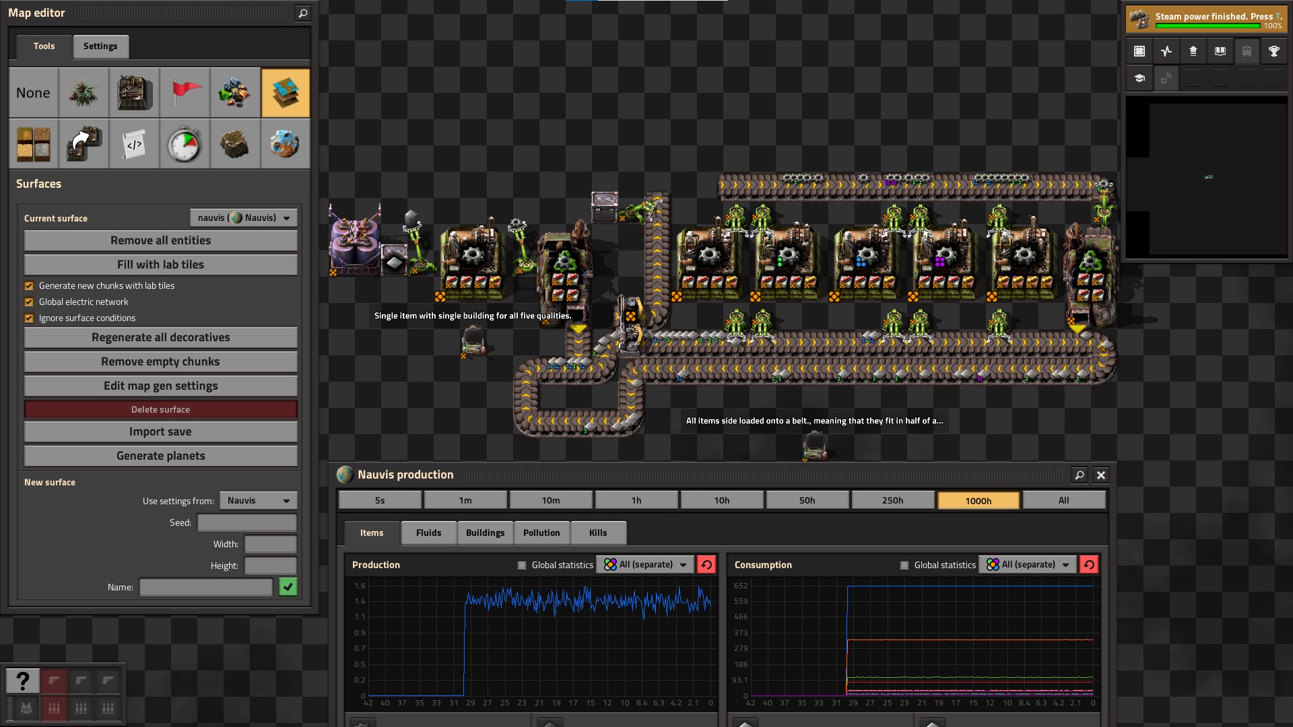1293x727 pixels.
Task: Open Consumption All (separate) quality dropdown
Action: coord(1028,565)
